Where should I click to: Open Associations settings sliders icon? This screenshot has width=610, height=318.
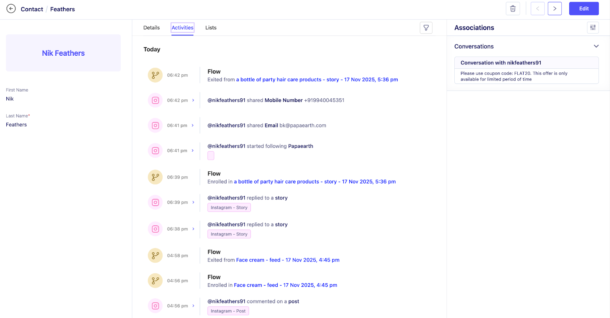593,28
